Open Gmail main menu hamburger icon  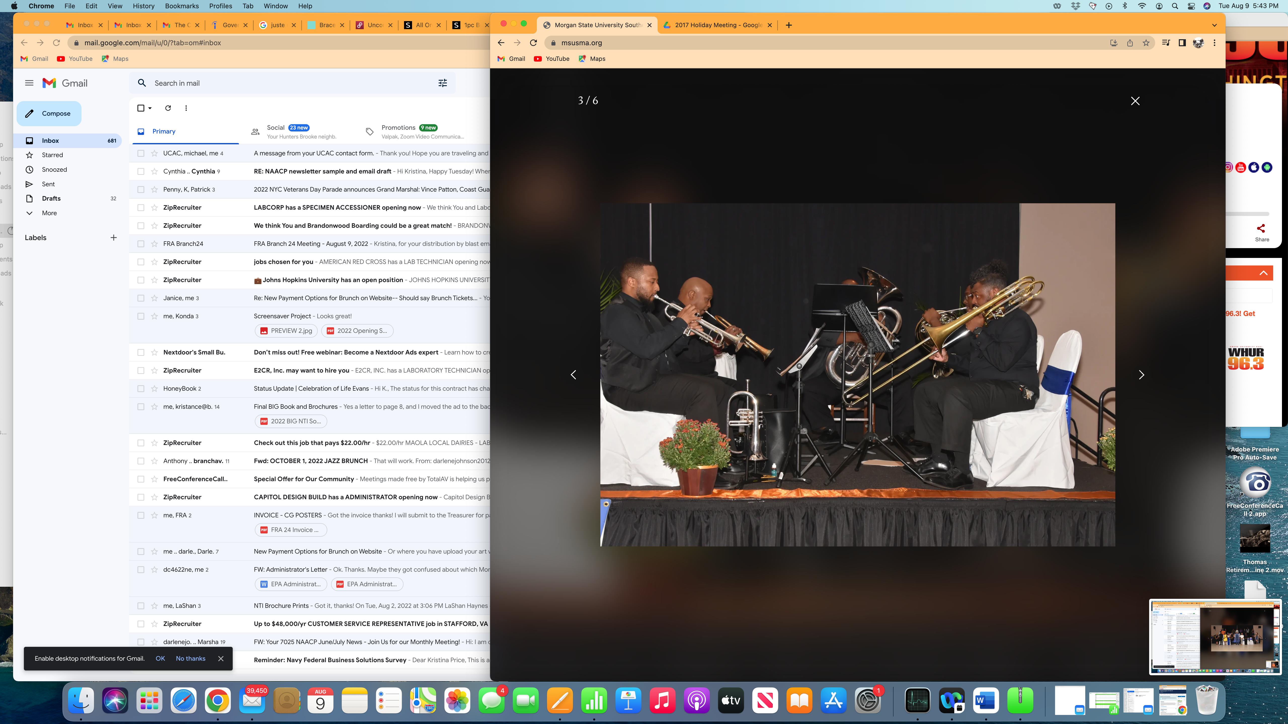pos(29,83)
